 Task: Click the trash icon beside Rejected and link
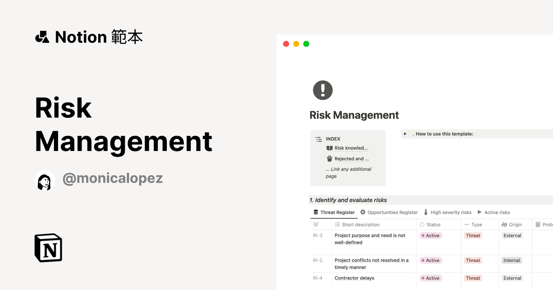pos(329,158)
